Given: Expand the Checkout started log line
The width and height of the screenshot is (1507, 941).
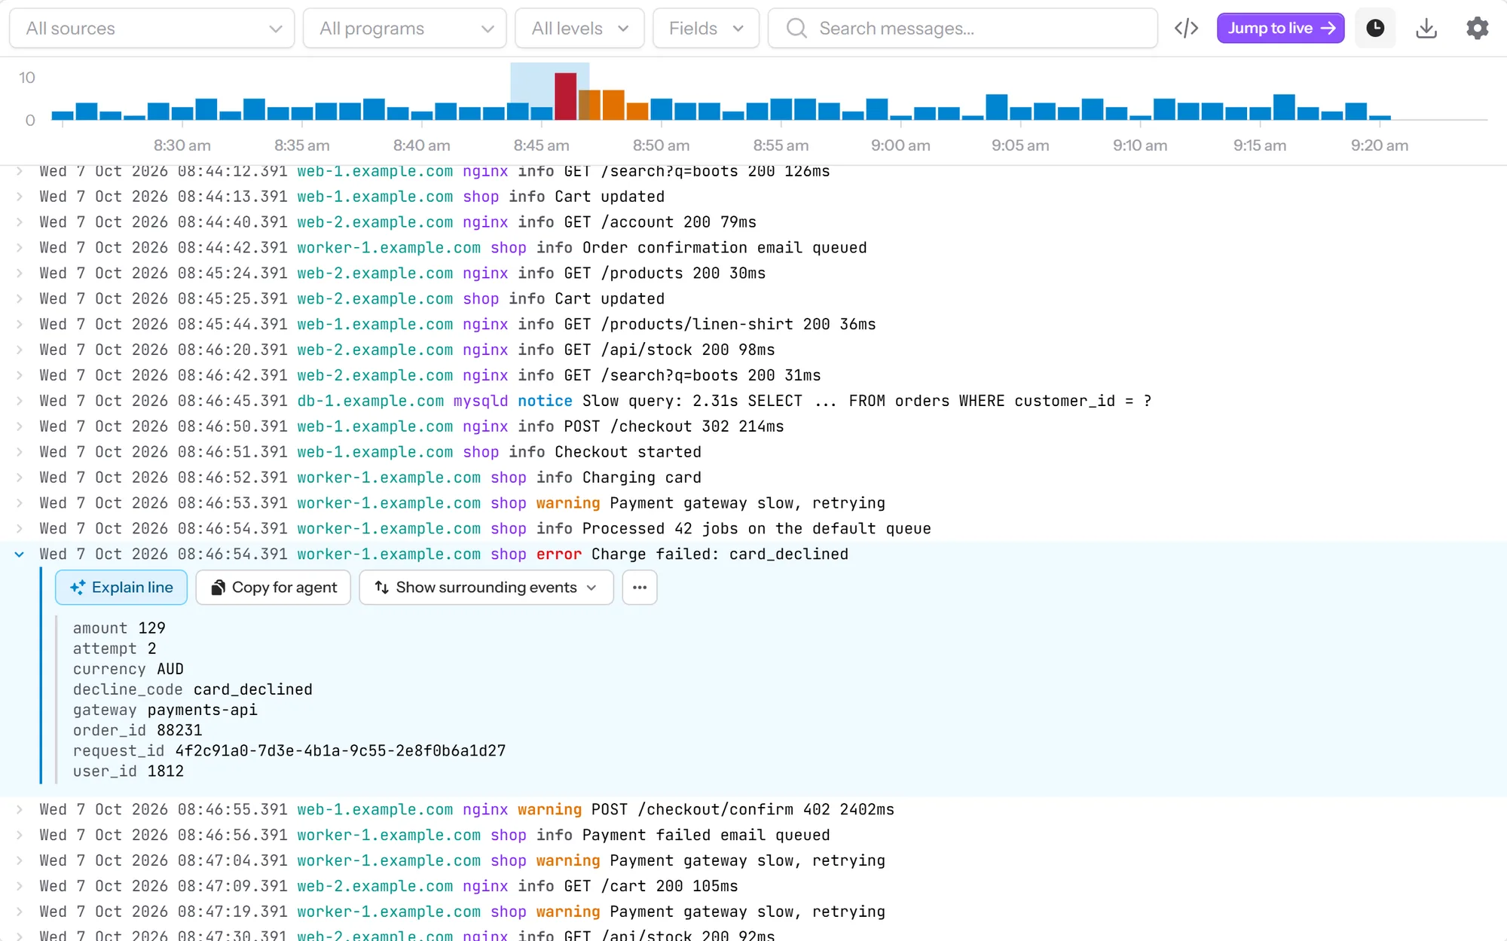Looking at the screenshot, I should pyautogui.click(x=20, y=452).
